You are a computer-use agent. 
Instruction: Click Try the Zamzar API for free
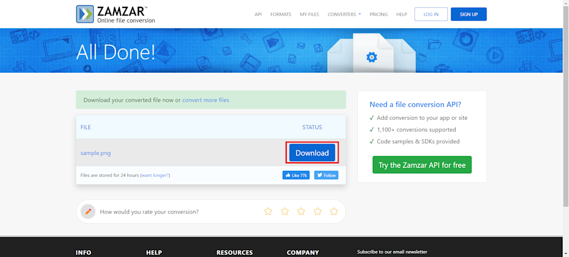422,165
